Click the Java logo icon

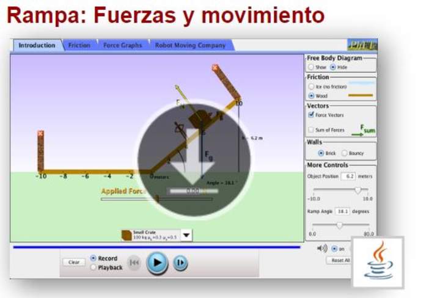click(x=378, y=261)
